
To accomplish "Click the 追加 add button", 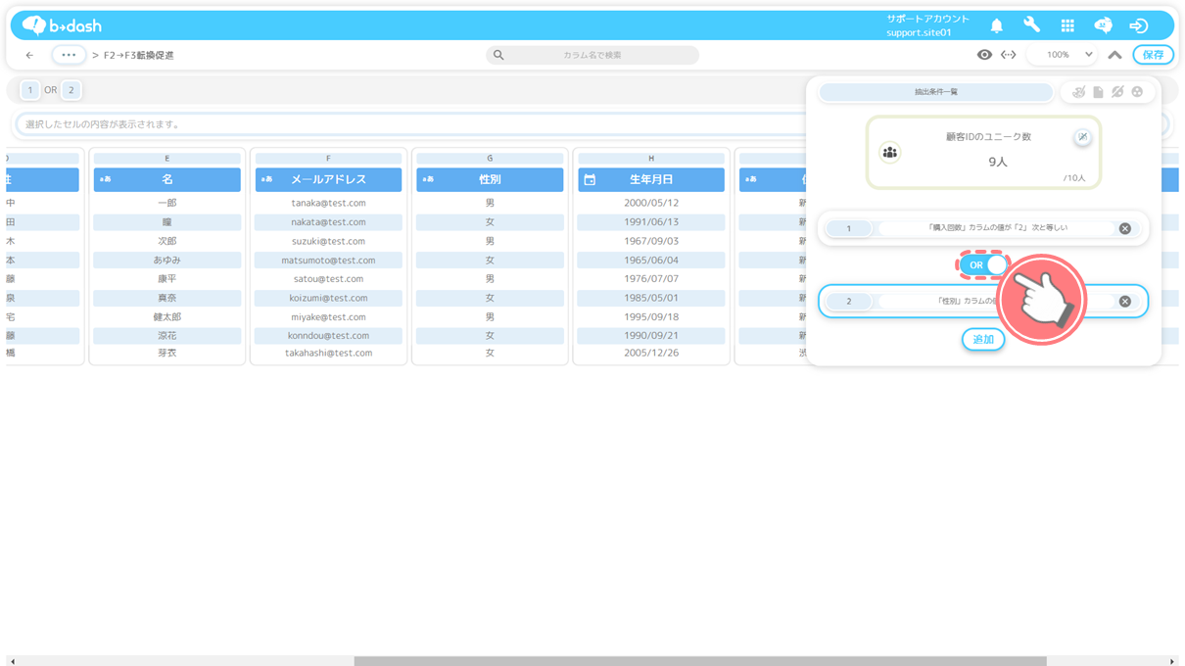I will (983, 340).
